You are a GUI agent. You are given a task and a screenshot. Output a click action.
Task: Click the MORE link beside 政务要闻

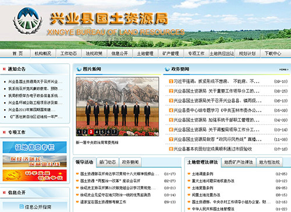[283, 69]
